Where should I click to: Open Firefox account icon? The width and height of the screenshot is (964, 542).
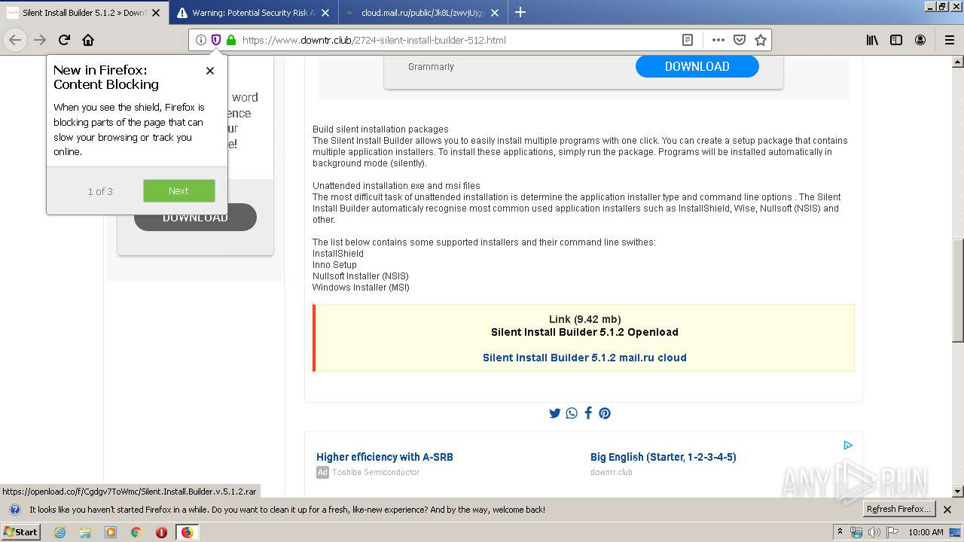(x=920, y=40)
